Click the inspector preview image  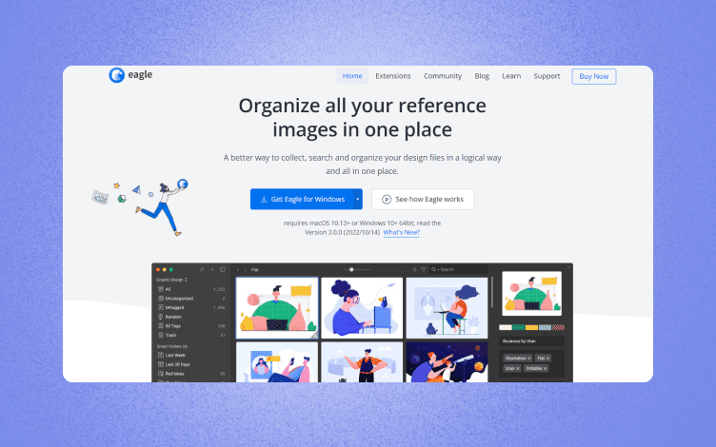coord(532,294)
